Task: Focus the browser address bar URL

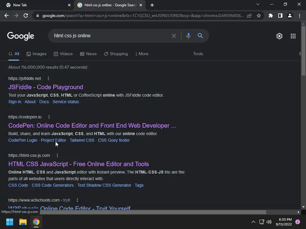Action: [143, 16]
